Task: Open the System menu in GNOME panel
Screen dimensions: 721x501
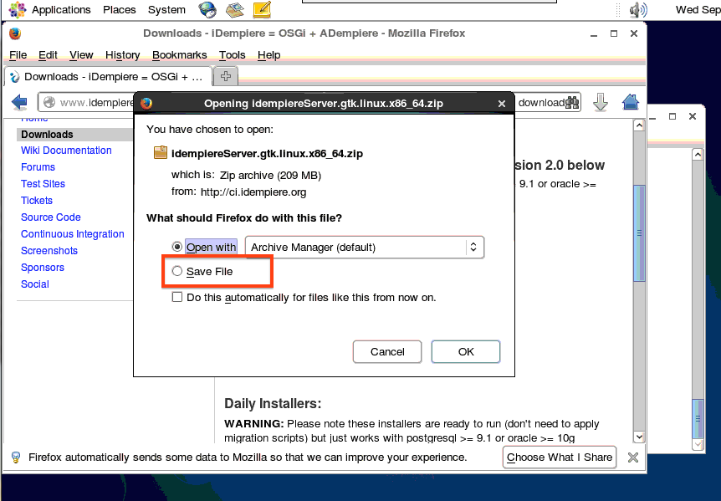Action: (x=166, y=10)
